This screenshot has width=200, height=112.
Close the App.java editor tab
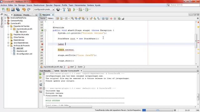(x=53, y=15)
